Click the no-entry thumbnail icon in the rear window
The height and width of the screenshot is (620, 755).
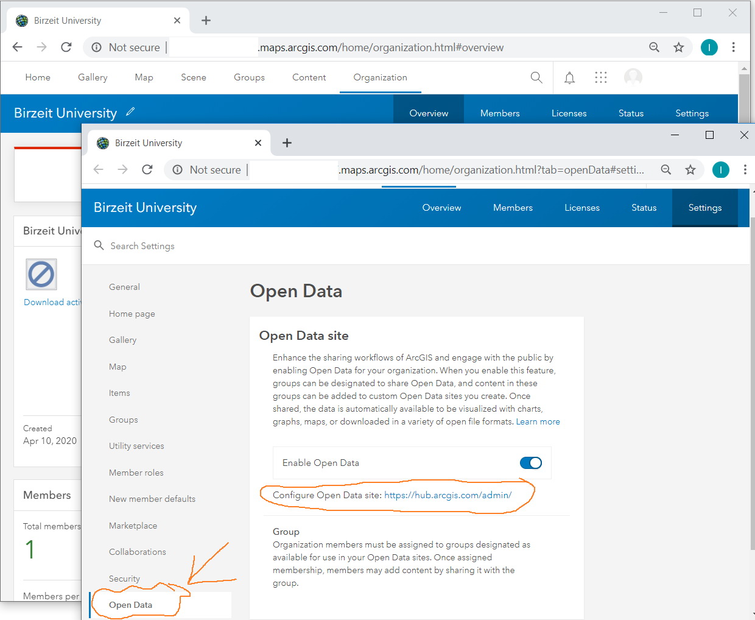(x=41, y=274)
